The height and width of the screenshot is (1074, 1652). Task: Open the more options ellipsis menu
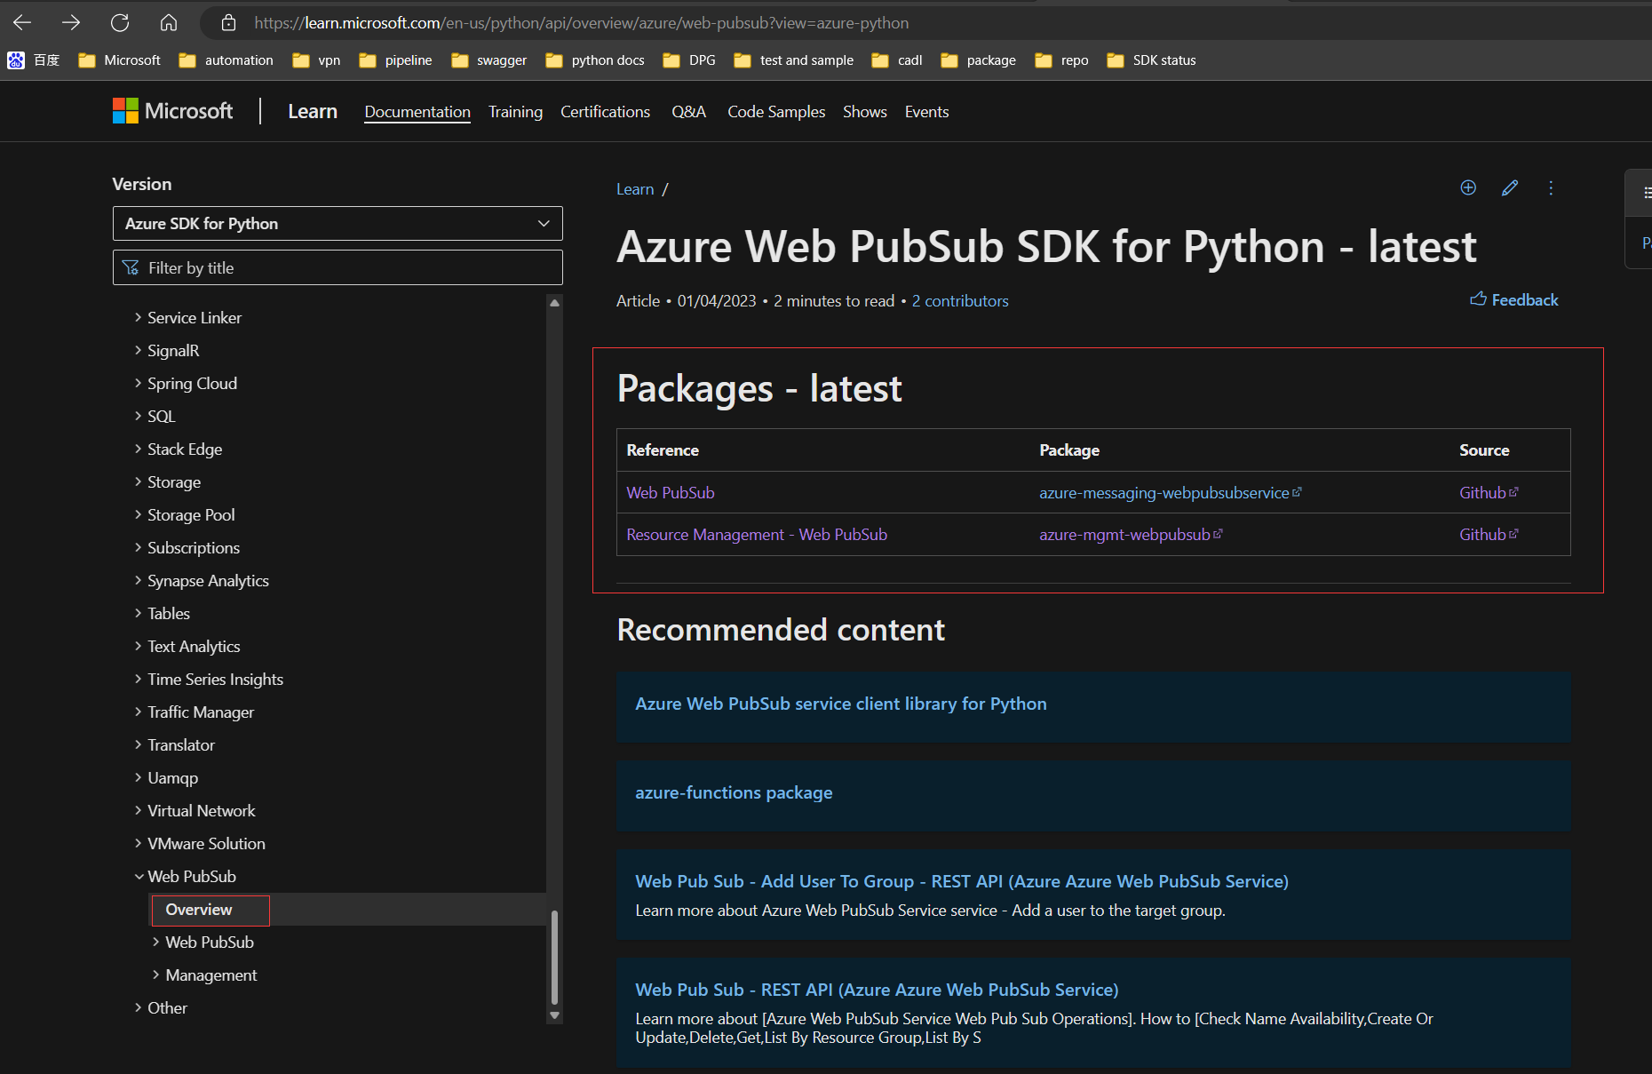pyautogui.click(x=1551, y=187)
